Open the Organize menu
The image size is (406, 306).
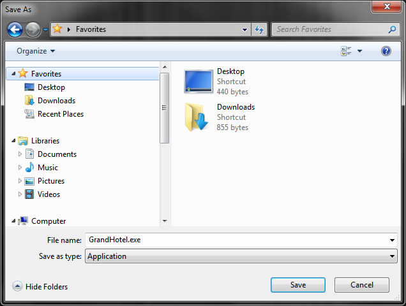point(36,51)
